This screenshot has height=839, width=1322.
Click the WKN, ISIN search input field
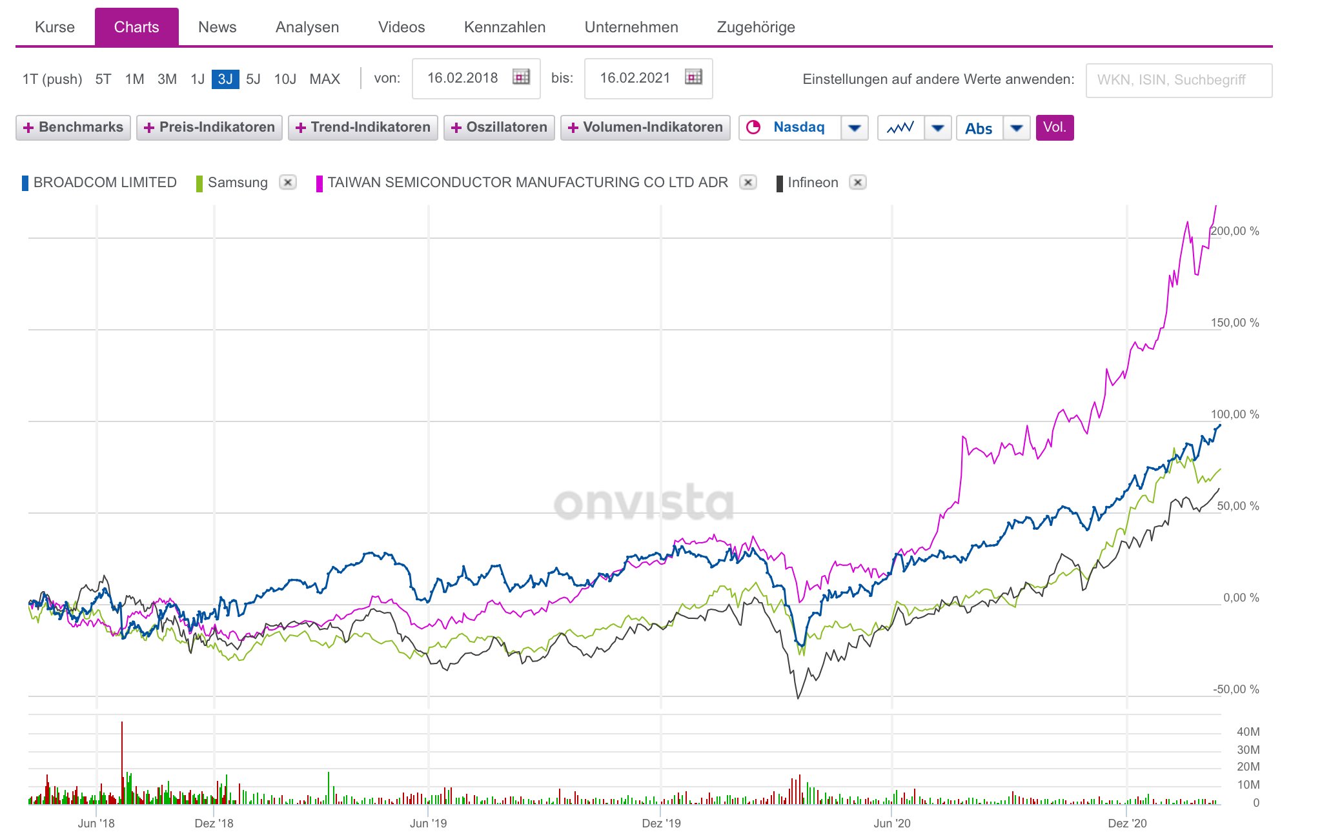[x=1178, y=80]
